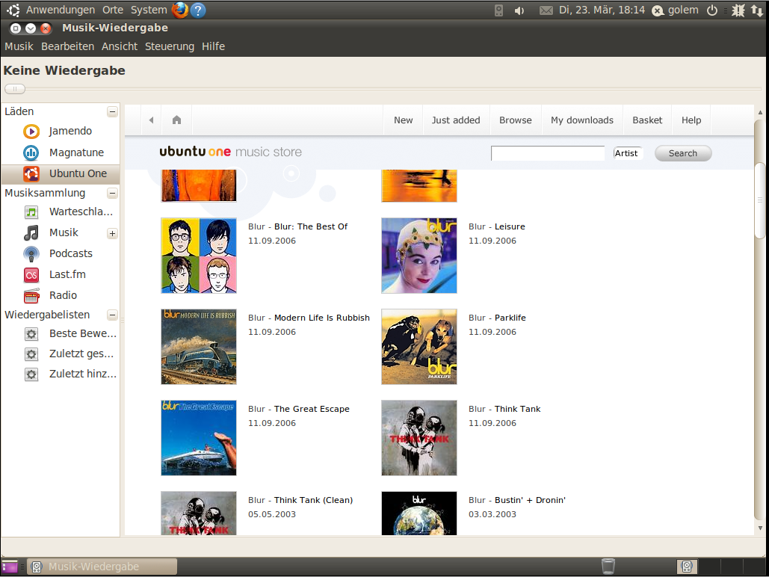Open the Last.fm source icon
This screenshot has height=577, width=769.
(31, 275)
